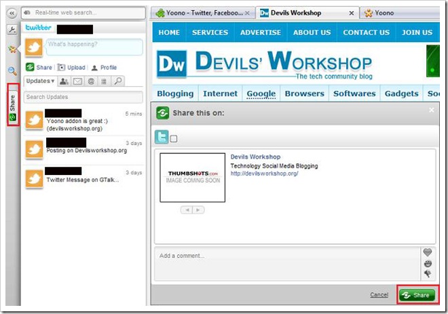The width and height of the screenshot is (448, 314).
Task: Close the Devils Workshop tab
Action: (352, 13)
